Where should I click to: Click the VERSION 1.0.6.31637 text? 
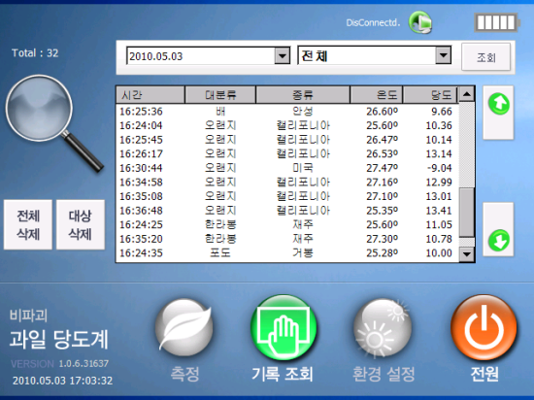[59, 363]
